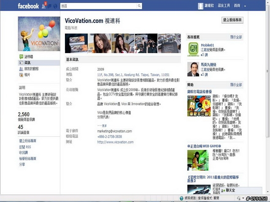The image size is (270, 202).
Task: Click the Facebook logo
Action: [28, 6]
